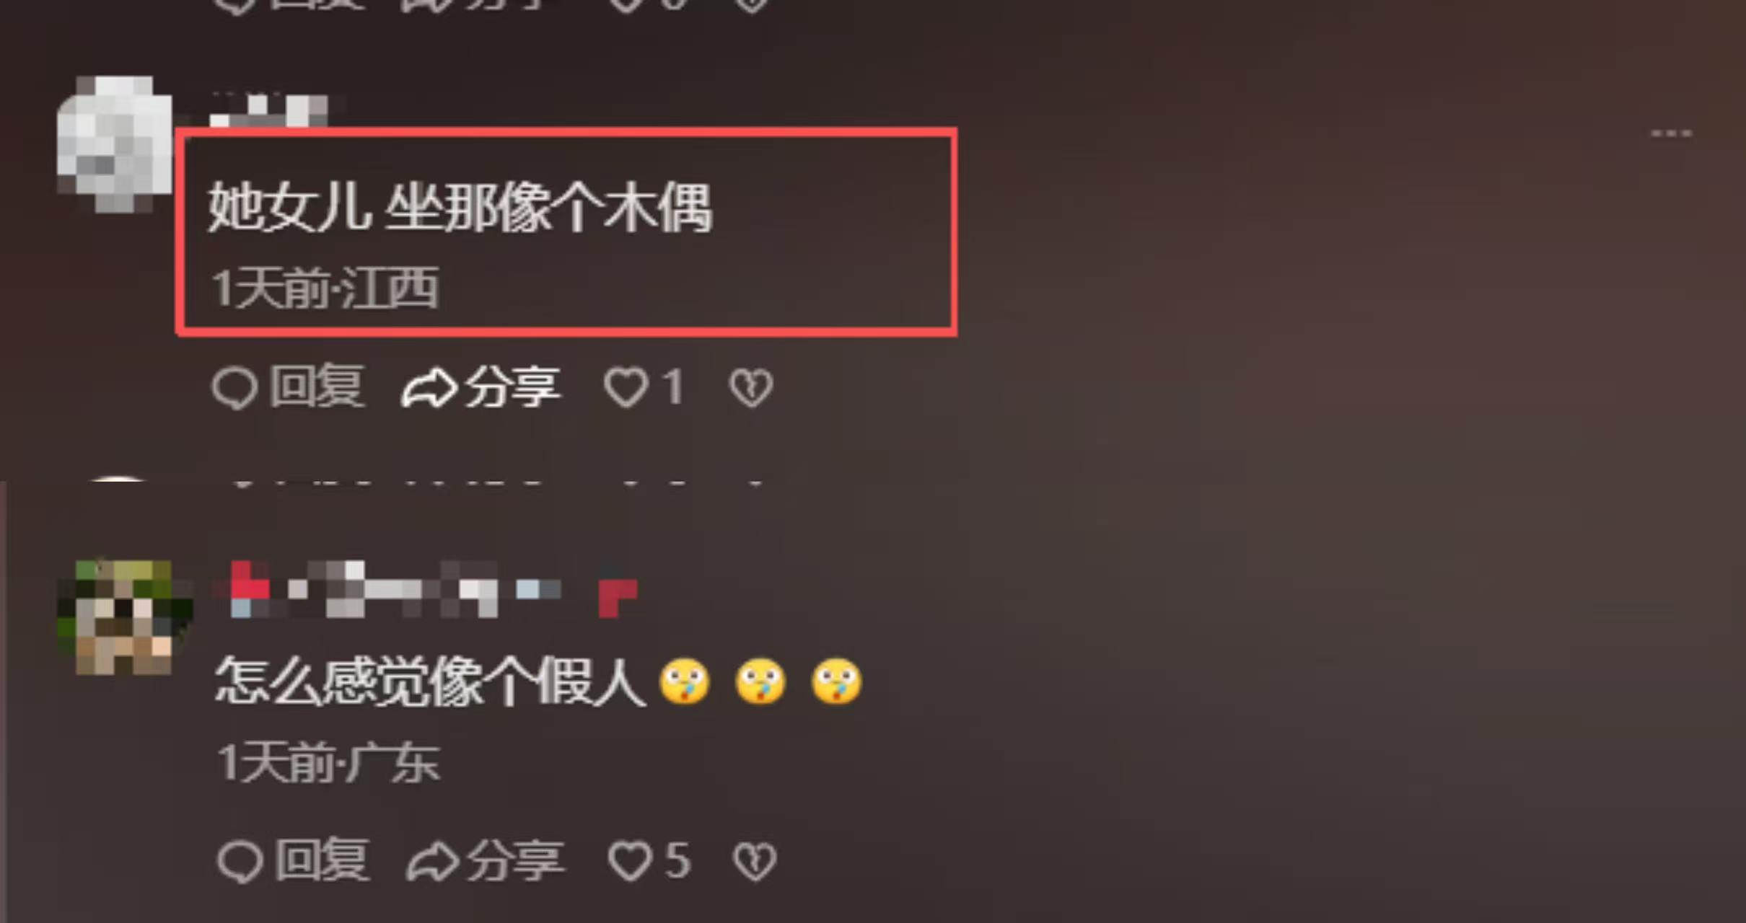
Task: Click the share arrow icon in second comment
Action: tap(432, 861)
